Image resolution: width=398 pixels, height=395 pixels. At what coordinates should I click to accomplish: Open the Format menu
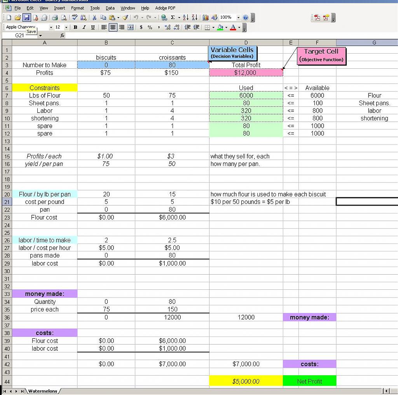click(77, 8)
